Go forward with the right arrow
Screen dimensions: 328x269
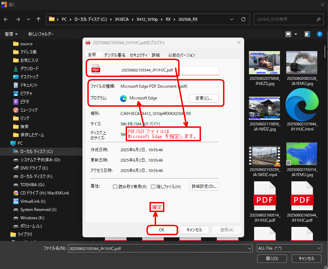tap(18, 19)
